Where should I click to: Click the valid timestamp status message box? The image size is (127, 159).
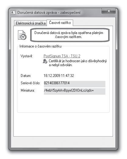70,35
